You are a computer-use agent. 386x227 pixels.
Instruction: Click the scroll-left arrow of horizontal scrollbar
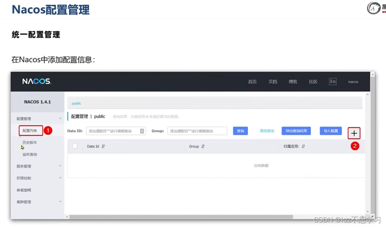(x=67, y=217)
